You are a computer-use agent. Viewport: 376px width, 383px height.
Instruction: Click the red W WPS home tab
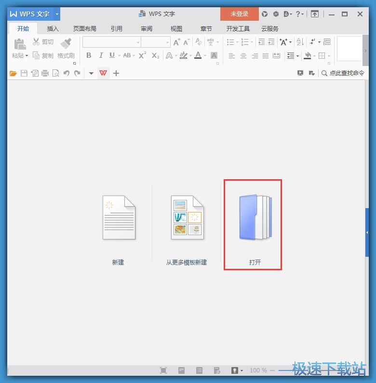[103, 73]
